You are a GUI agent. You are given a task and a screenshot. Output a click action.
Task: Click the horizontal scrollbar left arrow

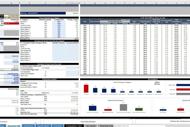pos(127,126)
